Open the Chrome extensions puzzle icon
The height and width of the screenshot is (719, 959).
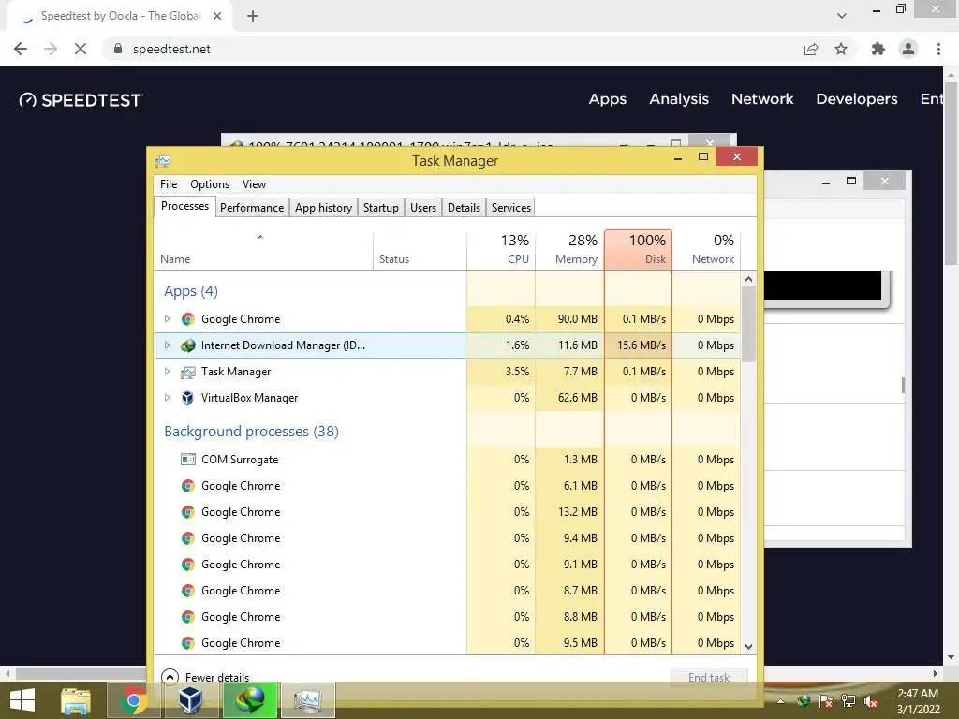pos(878,49)
